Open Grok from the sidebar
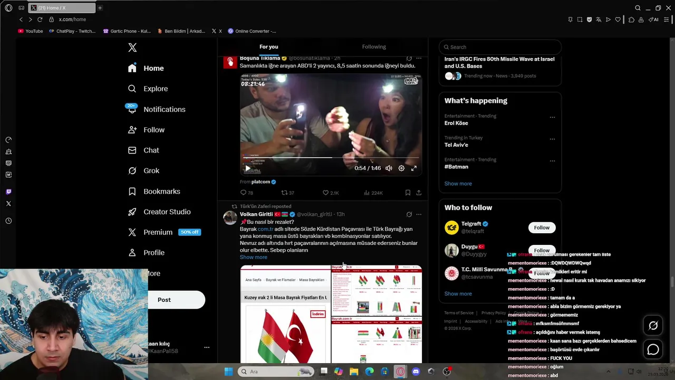The width and height of the screenshot is (675, 380). point(144,171)
